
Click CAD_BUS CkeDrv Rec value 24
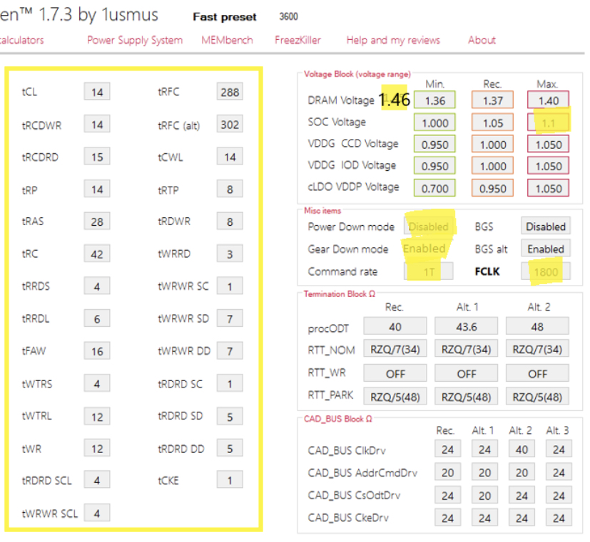click(447, 518)
